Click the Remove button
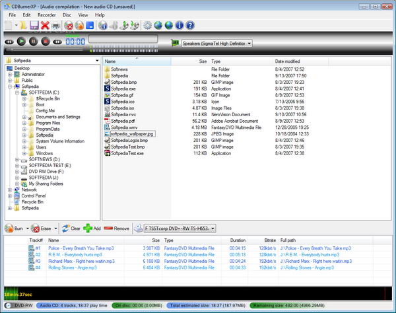Viewport: 396px width, 313px height. tap(116, 228)
